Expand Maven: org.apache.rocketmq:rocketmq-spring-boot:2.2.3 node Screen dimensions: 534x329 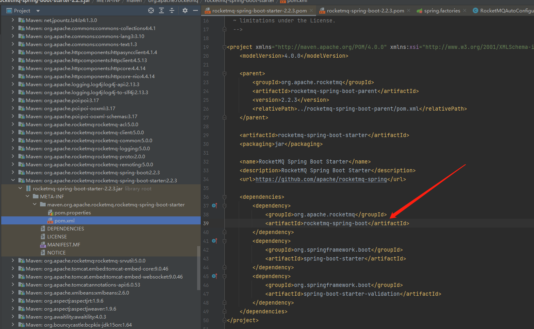(x=13, y=172)
